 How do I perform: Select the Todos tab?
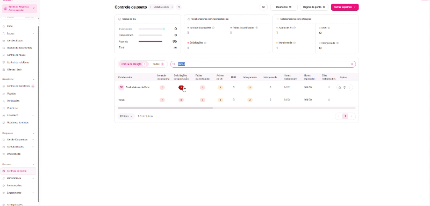pyautogui.click(x=158, y=64)
